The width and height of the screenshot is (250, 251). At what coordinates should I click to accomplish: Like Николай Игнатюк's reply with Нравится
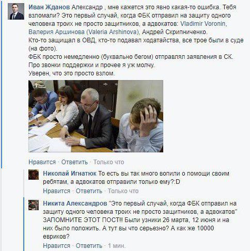[56, 191]
